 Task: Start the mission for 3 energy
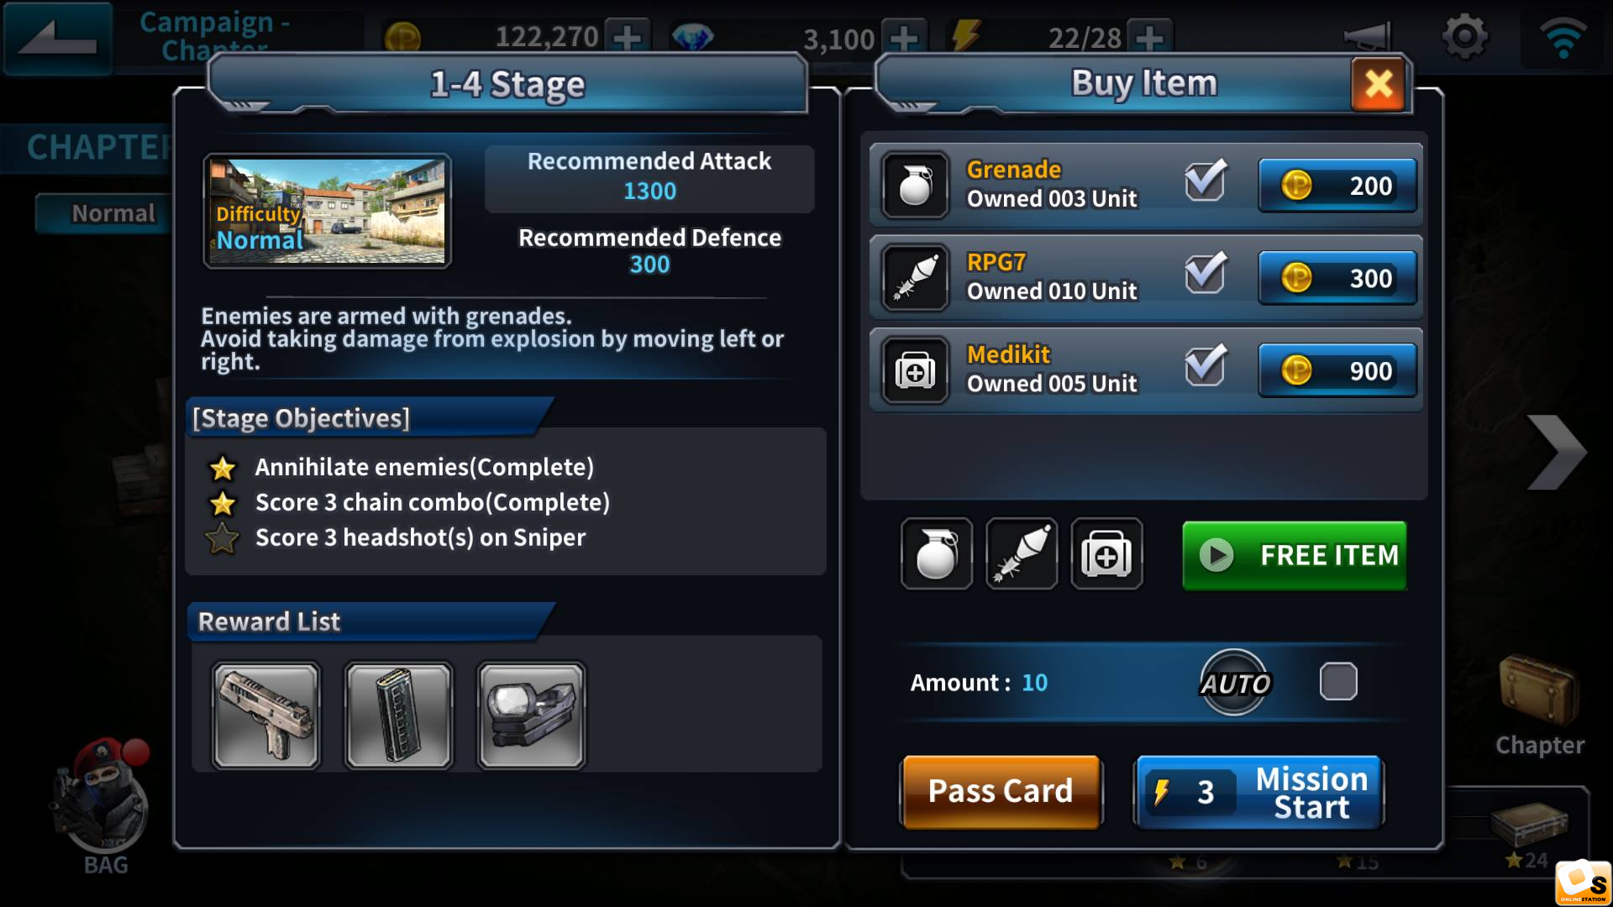coord(1258,792)
